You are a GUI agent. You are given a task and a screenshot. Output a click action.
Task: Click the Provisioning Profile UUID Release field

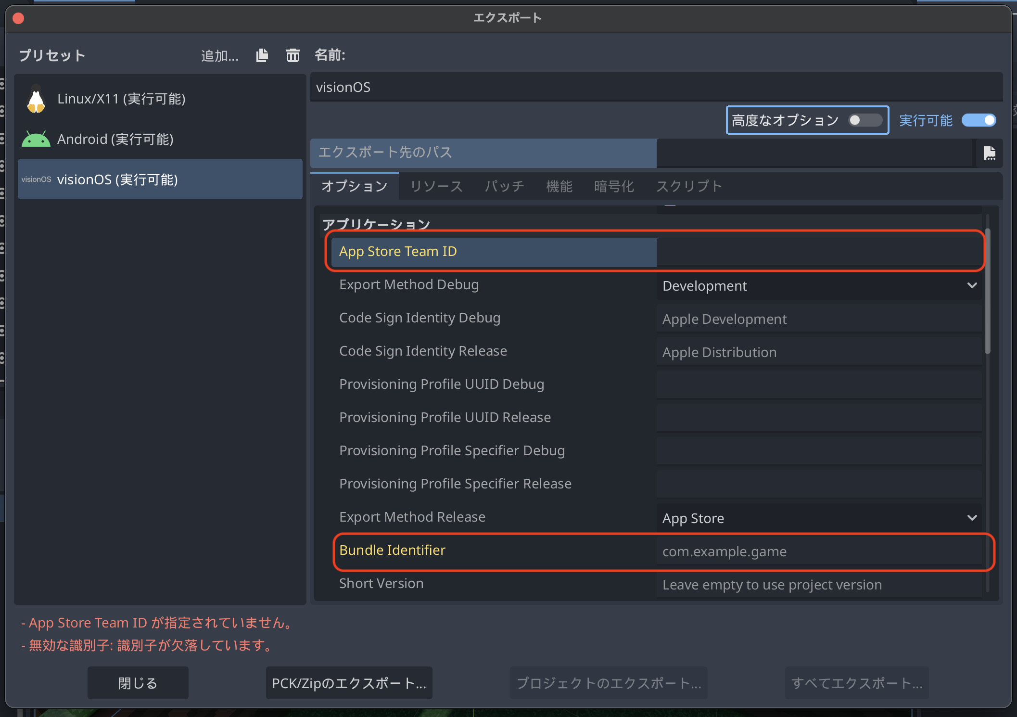click(x=819, y=418)
